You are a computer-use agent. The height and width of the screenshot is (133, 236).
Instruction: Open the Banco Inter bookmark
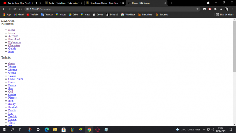click(145, 14)
